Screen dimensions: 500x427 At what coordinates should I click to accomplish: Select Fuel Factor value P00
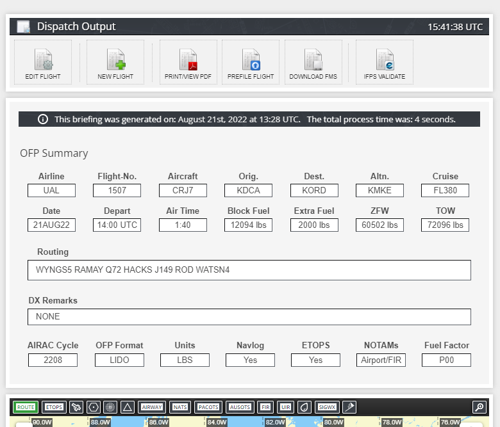(x=446, y=360)
